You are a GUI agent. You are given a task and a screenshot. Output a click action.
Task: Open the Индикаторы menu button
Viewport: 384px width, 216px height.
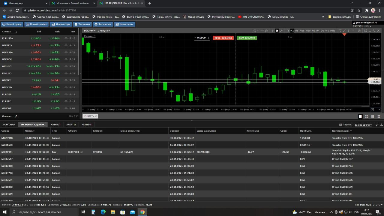pos(61,24)
